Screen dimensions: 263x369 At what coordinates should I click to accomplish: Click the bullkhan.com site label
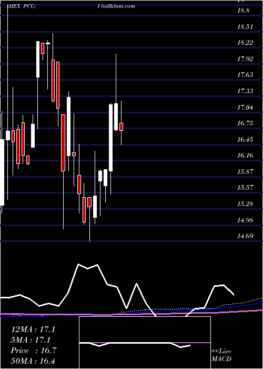(x=118, y=6)
